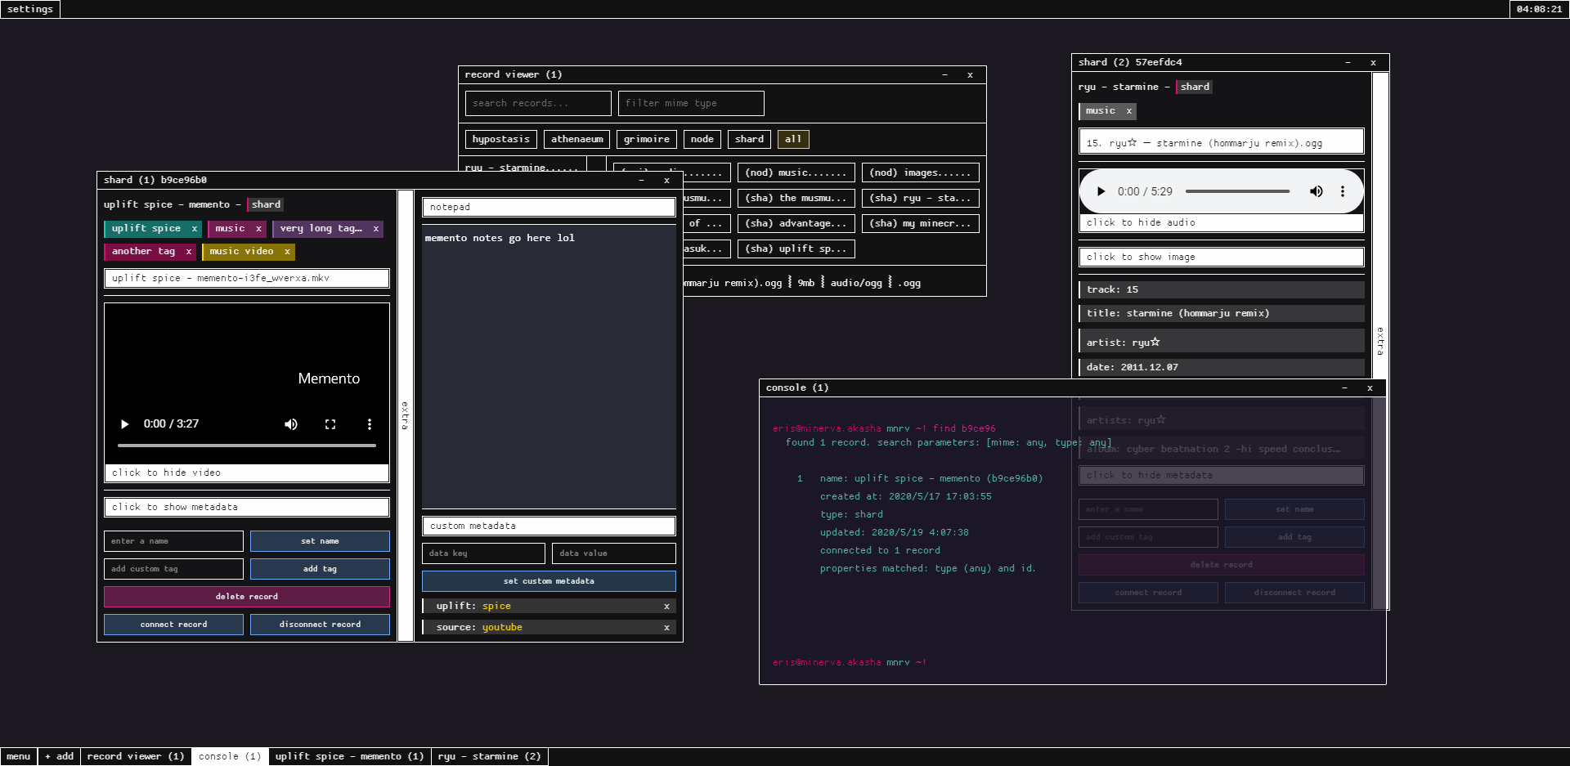Seek in Memento video progress bar

tap(247, 446)
